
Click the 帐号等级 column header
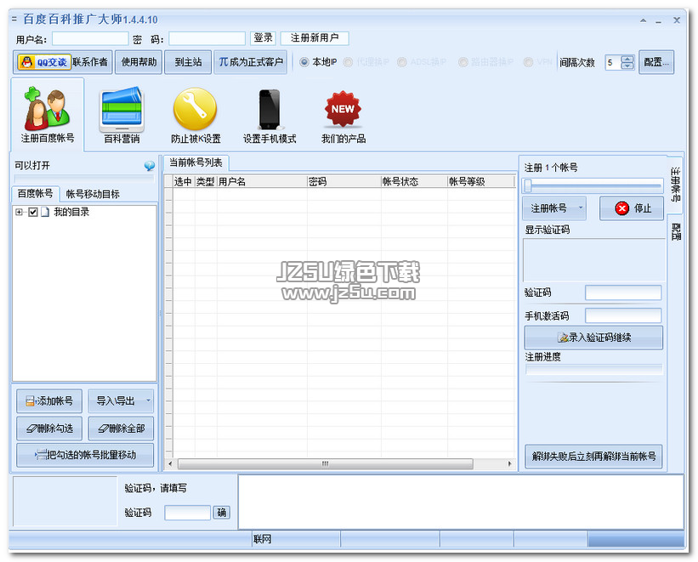(x=480, y=182)
